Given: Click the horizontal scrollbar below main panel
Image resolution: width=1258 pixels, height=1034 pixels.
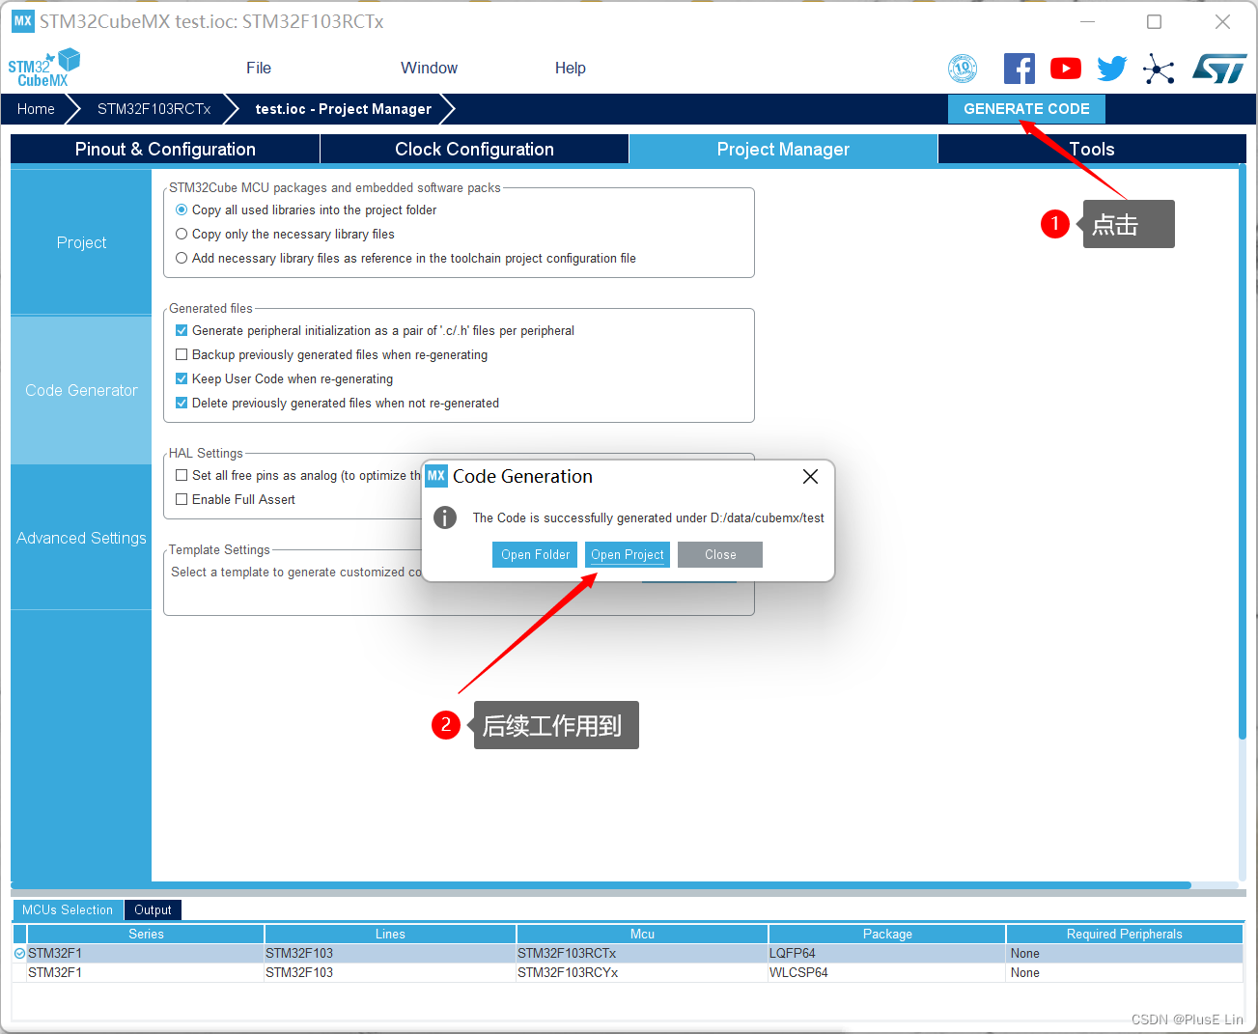Looking at the screenshot, I should [x=601, y=885].
